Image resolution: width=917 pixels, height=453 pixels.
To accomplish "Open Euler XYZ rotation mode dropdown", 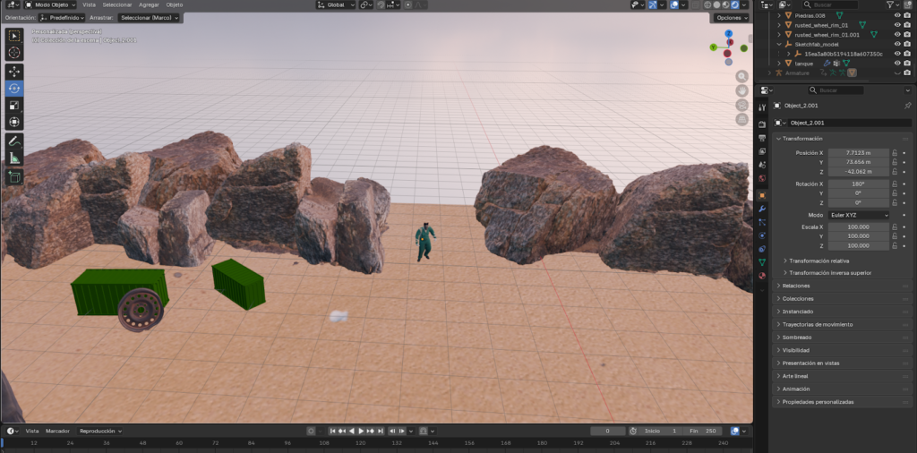I will (857, 215).
